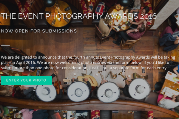Image resolution: width=179 pixels, height=119 pixels.
Task: Click the pale acoustic guitar held by musician
Action: pos(87,80)
